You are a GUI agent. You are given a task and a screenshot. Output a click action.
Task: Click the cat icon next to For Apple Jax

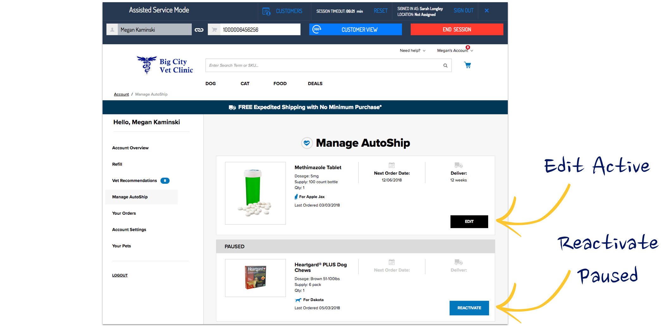click(x=296, y=197)
